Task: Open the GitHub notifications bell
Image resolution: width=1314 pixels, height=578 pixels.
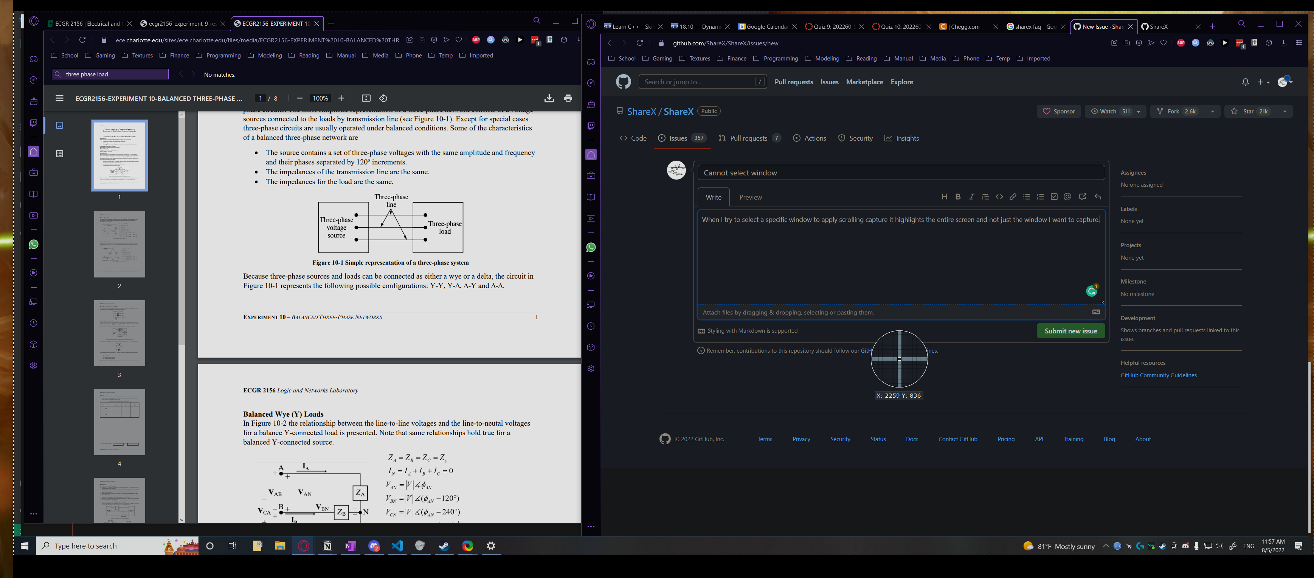Action: (x=1245, y=82)
